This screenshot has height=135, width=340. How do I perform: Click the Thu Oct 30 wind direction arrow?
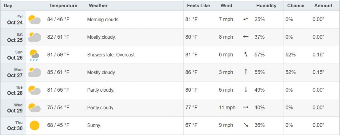[x=246, y=125]
